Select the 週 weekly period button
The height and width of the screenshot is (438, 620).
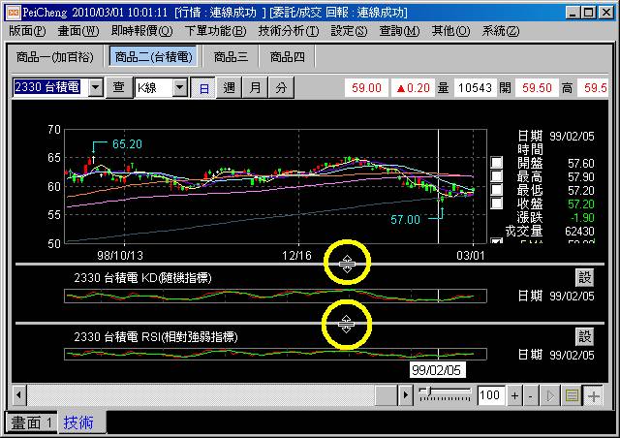(x=230, y=87)
